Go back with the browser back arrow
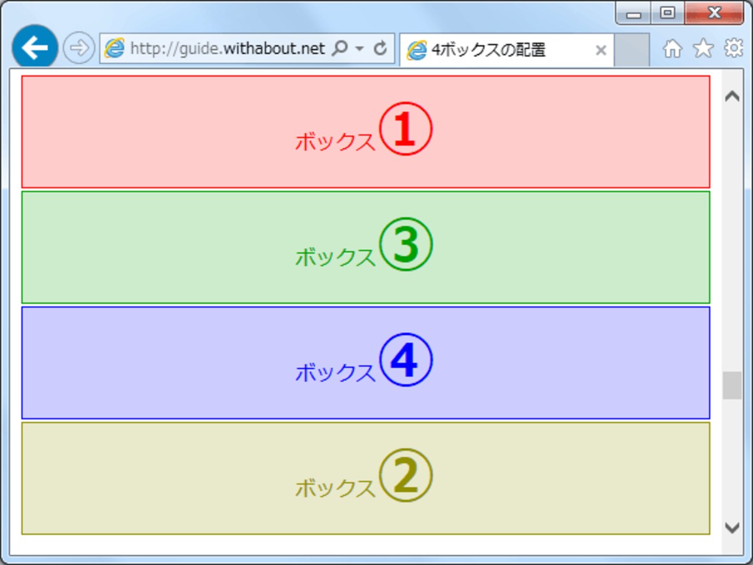The width and height of the screenshot is (753, 565). [x=35, y=48]
